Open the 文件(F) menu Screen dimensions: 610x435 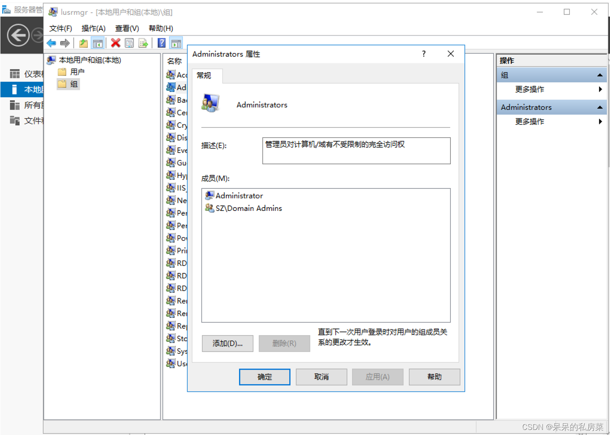(x=60, y=28)
